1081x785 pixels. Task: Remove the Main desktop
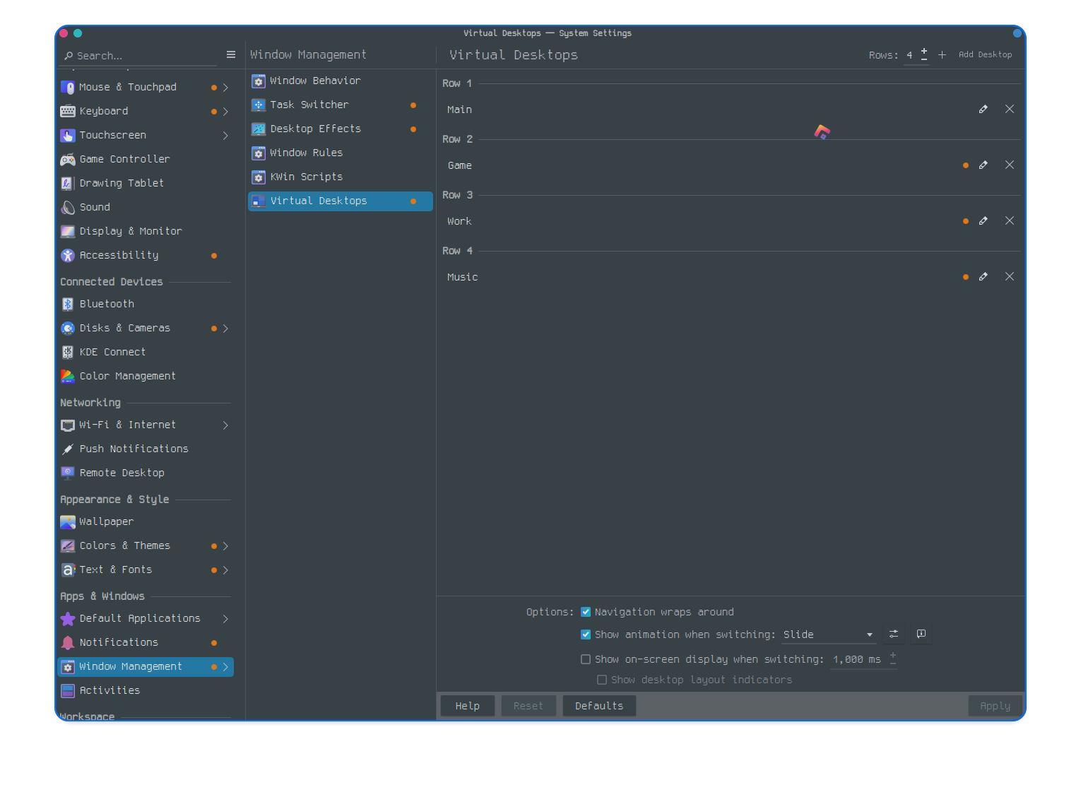coord(1010,109)
